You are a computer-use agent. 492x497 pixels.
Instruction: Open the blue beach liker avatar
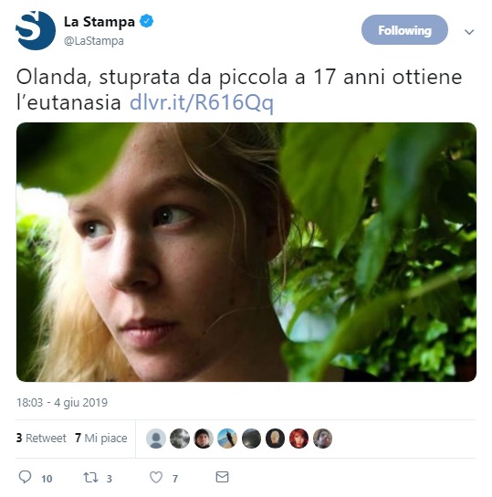coord(227,439)
